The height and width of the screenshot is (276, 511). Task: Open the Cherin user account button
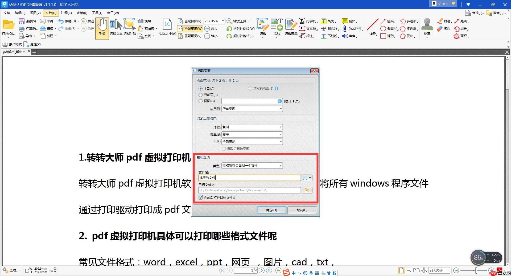click(443, 3)
